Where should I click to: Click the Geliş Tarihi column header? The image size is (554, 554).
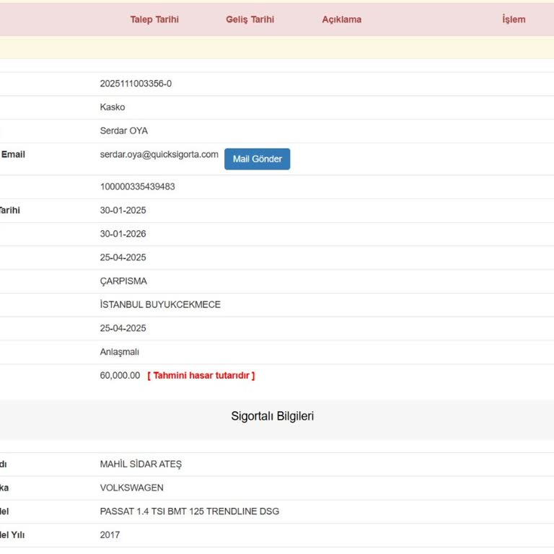(x=250, y=19)
